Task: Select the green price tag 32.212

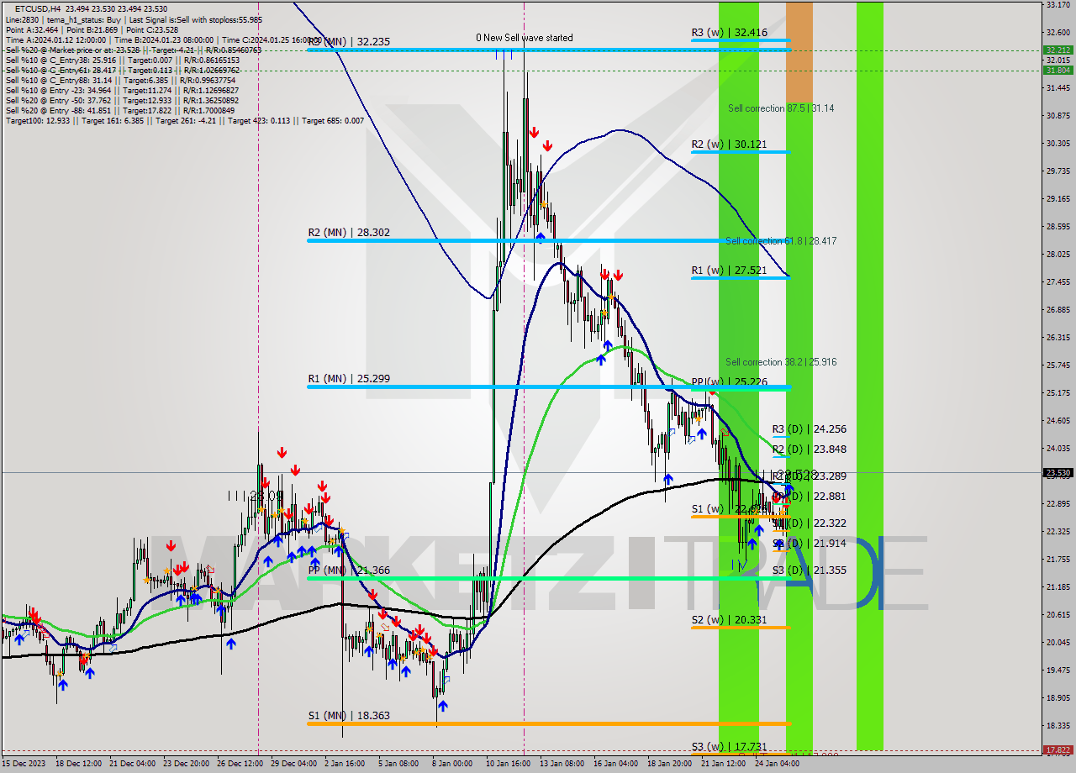Action: tap(1058, 50)
